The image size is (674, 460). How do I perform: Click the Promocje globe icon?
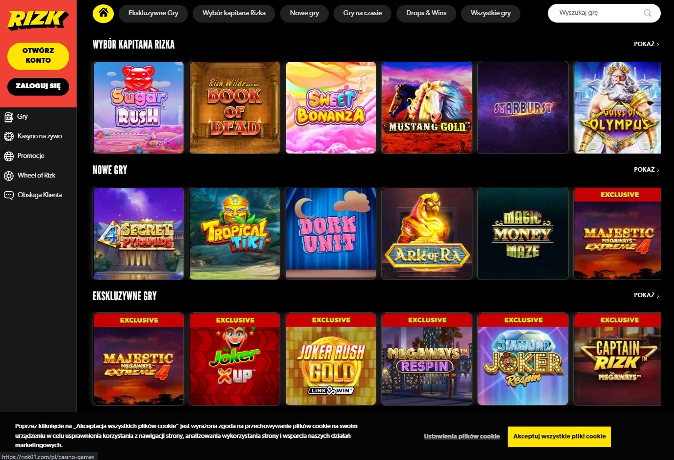tap(8, 156)
